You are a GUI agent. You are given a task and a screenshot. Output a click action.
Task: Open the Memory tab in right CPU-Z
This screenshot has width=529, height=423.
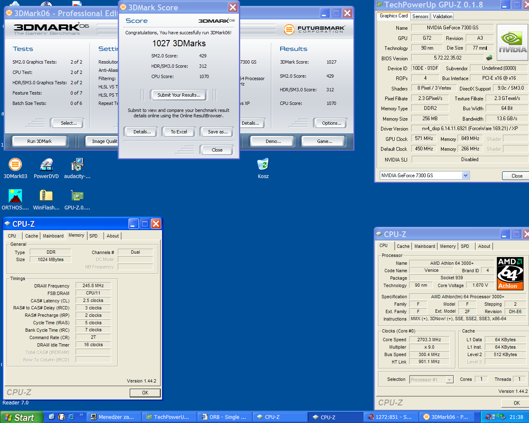pyautogui.click(x=448, y=246)
